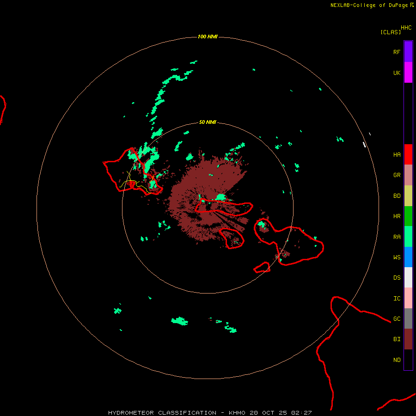
Task: Click the GR legend label
Action: point(397,175)
